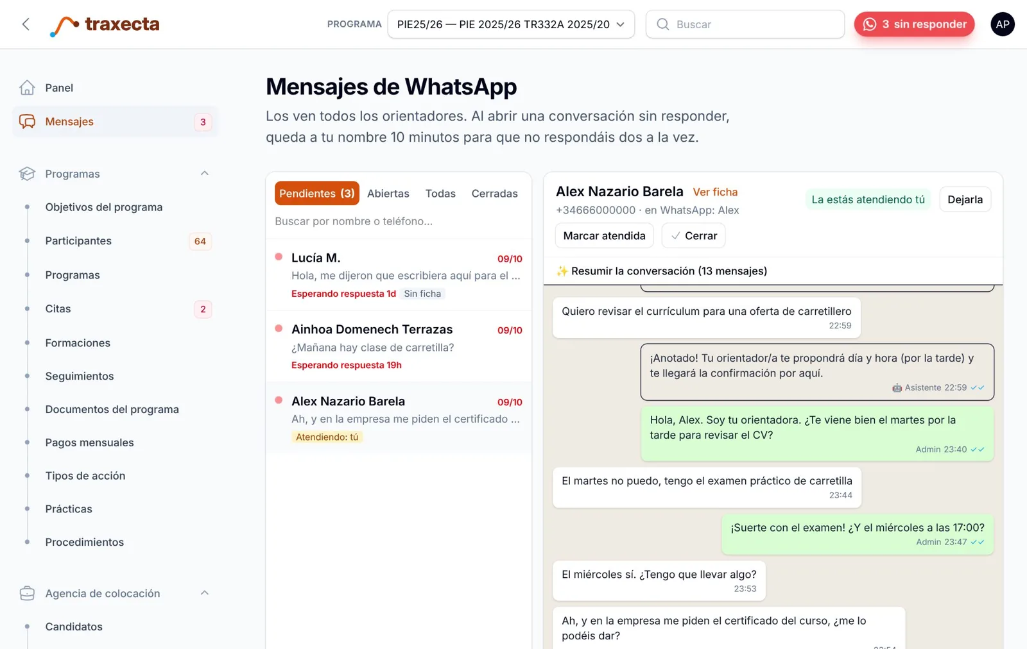Click the back arrow icon

tap(26, 24)
